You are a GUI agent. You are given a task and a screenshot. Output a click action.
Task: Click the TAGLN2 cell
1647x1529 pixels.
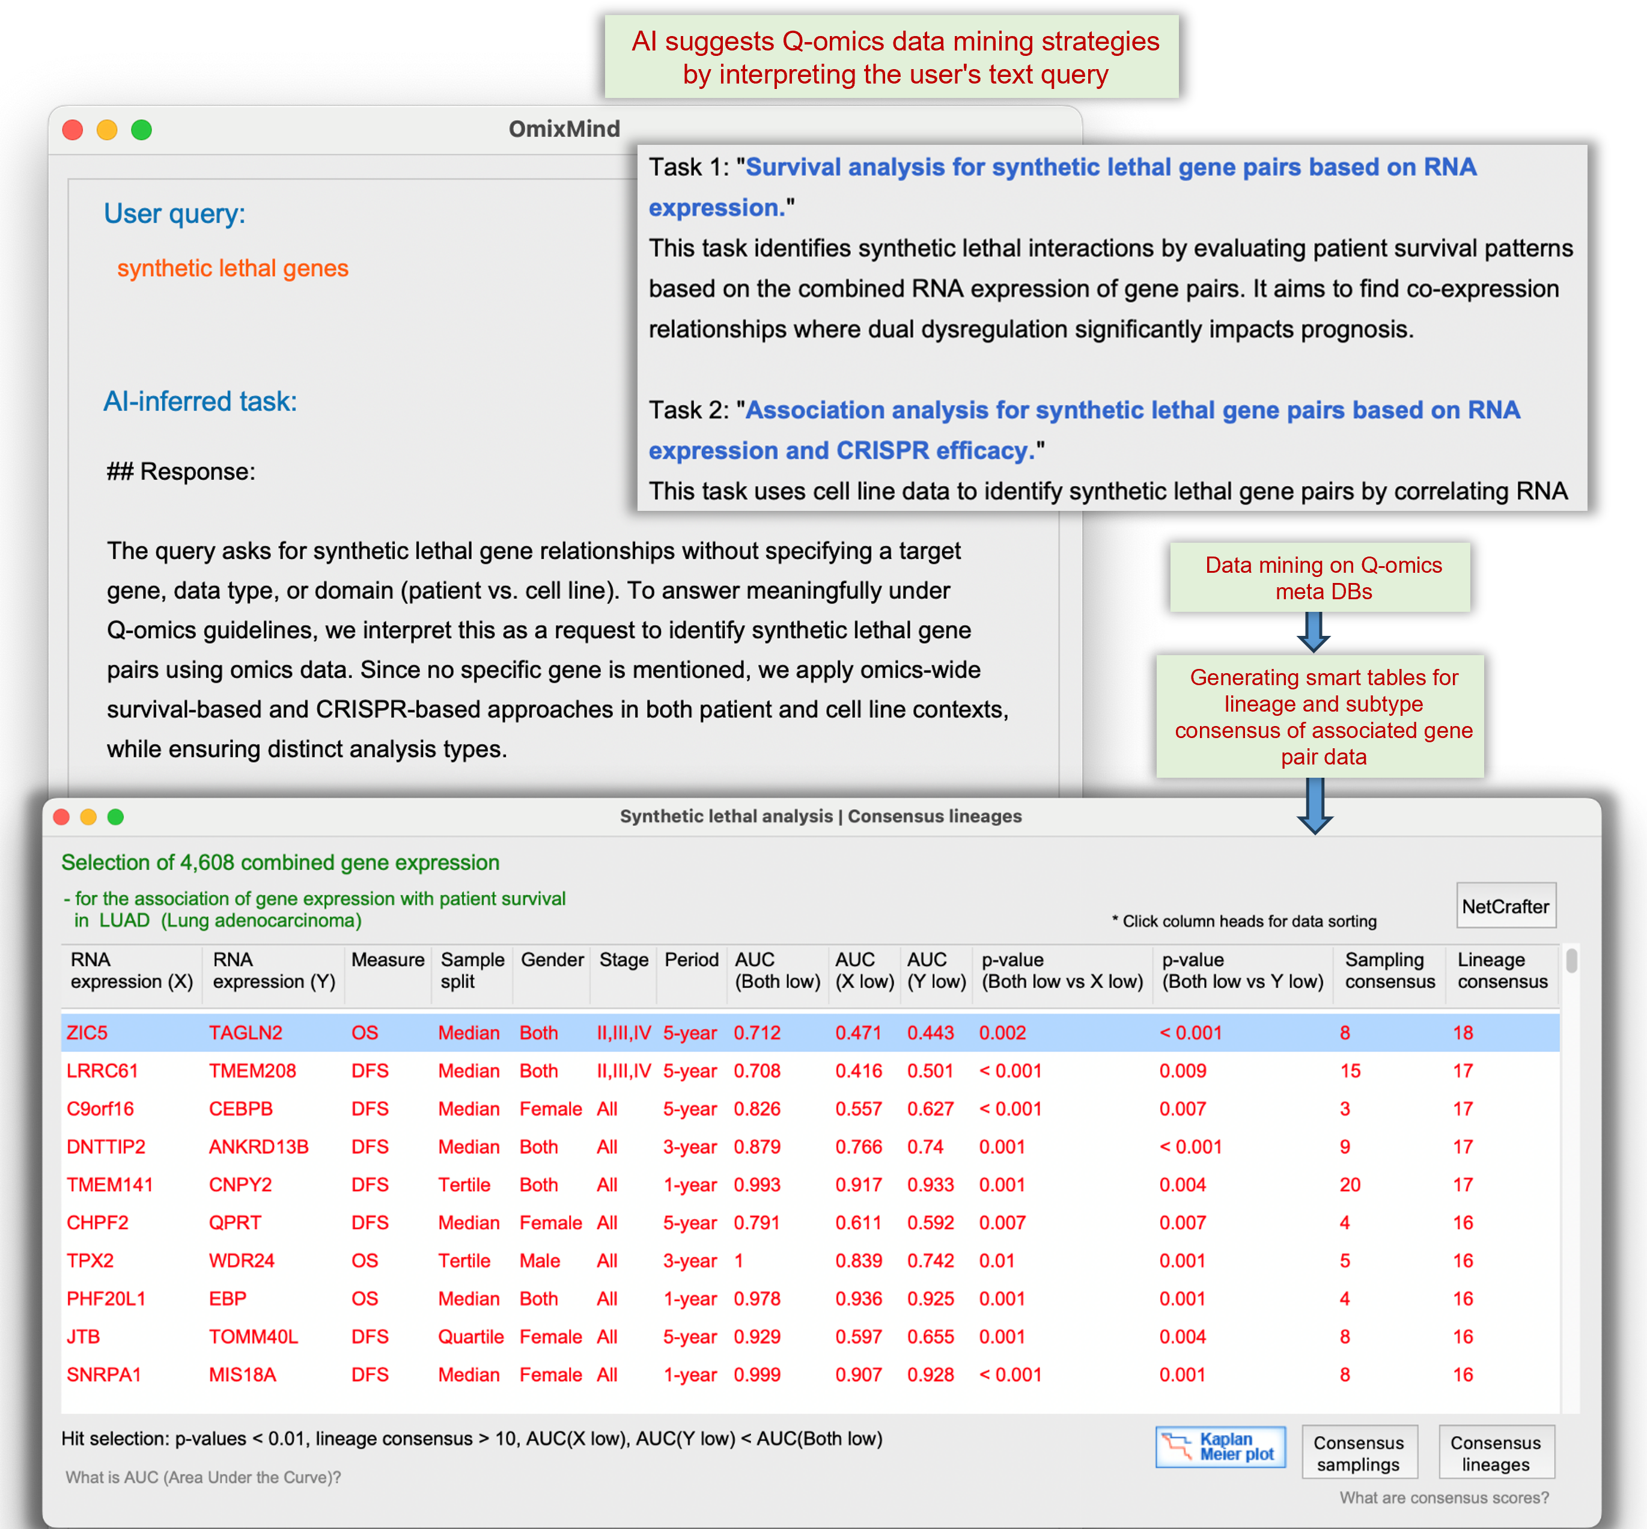click(246, 1033)
